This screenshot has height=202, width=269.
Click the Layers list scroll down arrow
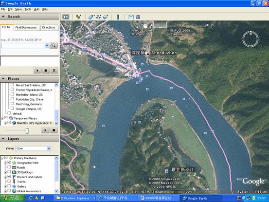[x=56, y=191]
